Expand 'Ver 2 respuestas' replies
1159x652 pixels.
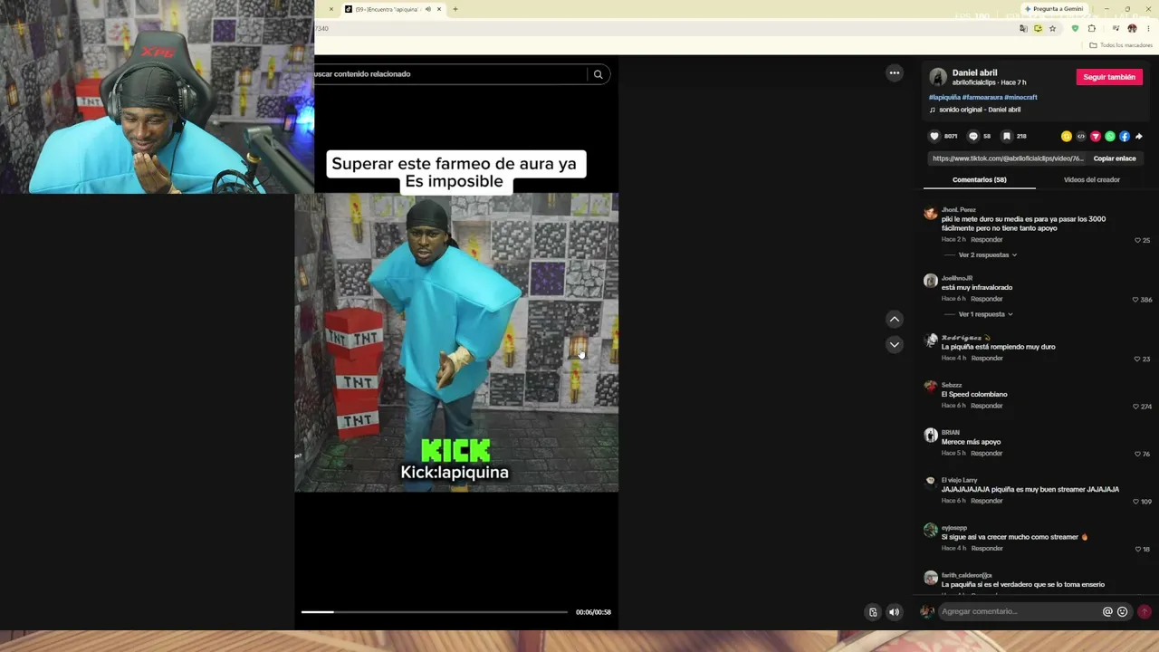coord(988,255)
